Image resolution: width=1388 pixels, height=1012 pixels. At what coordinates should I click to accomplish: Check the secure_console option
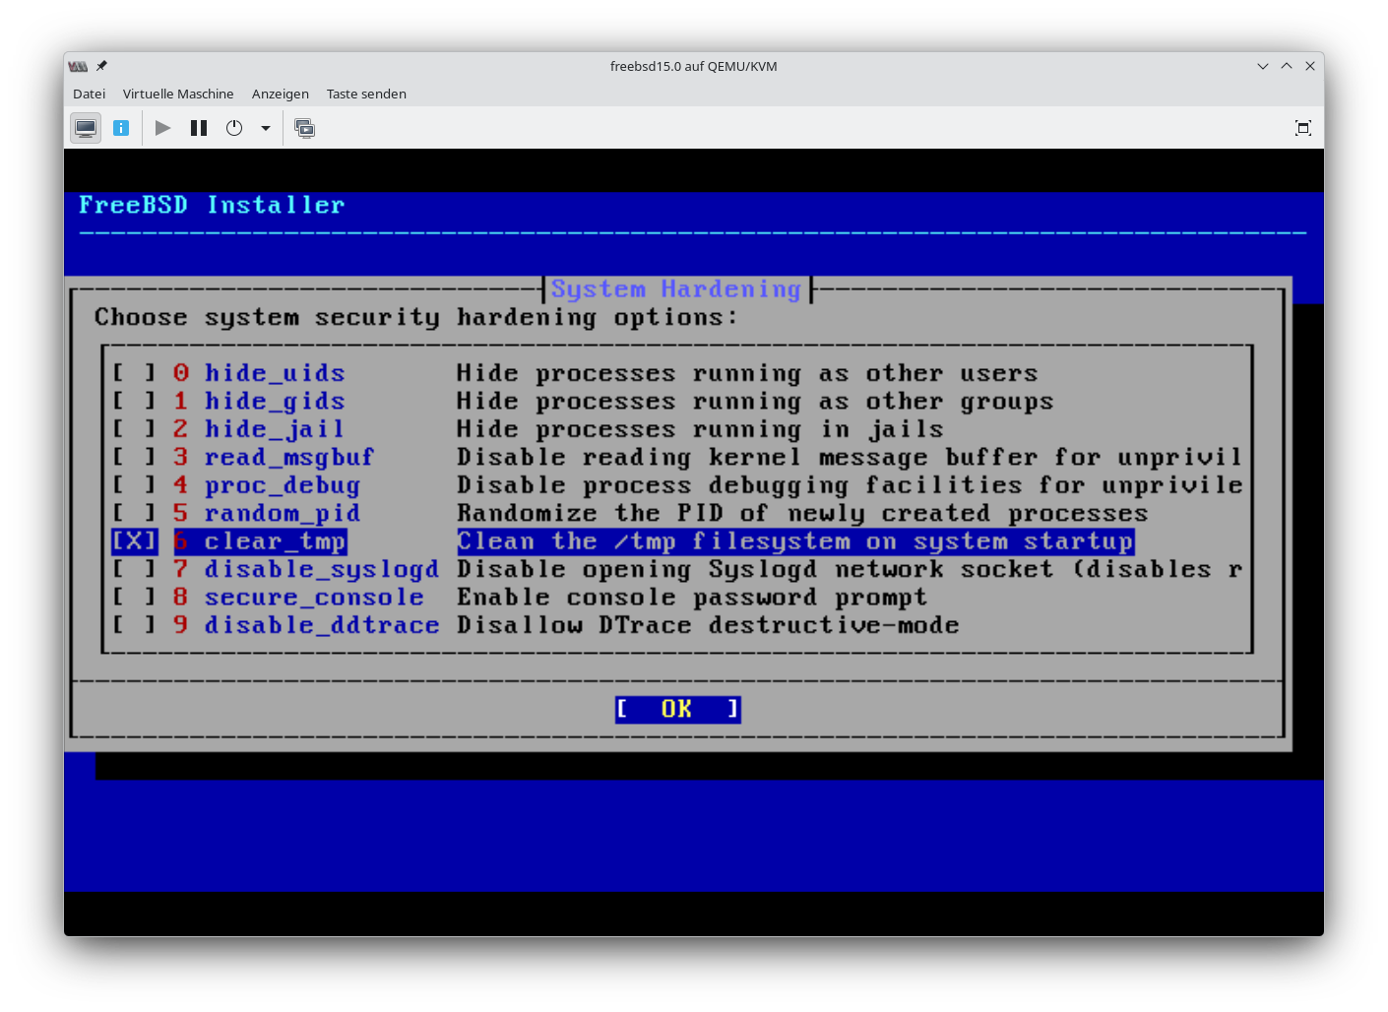[x=134, y=598]
